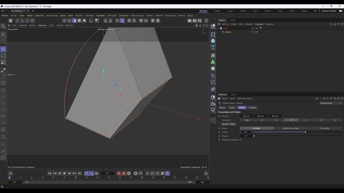The height and width of the screenshot is (193, 344).
Task: Click the Camera icon in object palette
Action: [213, 104]
